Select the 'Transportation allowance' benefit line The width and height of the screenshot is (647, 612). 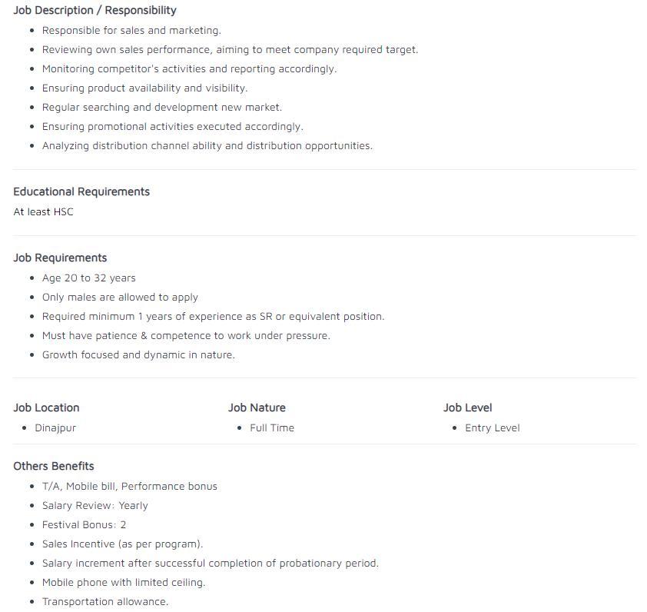pyautogui.click(x=105, y=602)
